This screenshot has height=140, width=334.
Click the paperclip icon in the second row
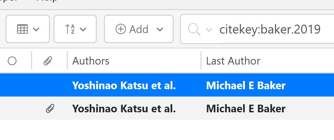(x=50, y=108)
